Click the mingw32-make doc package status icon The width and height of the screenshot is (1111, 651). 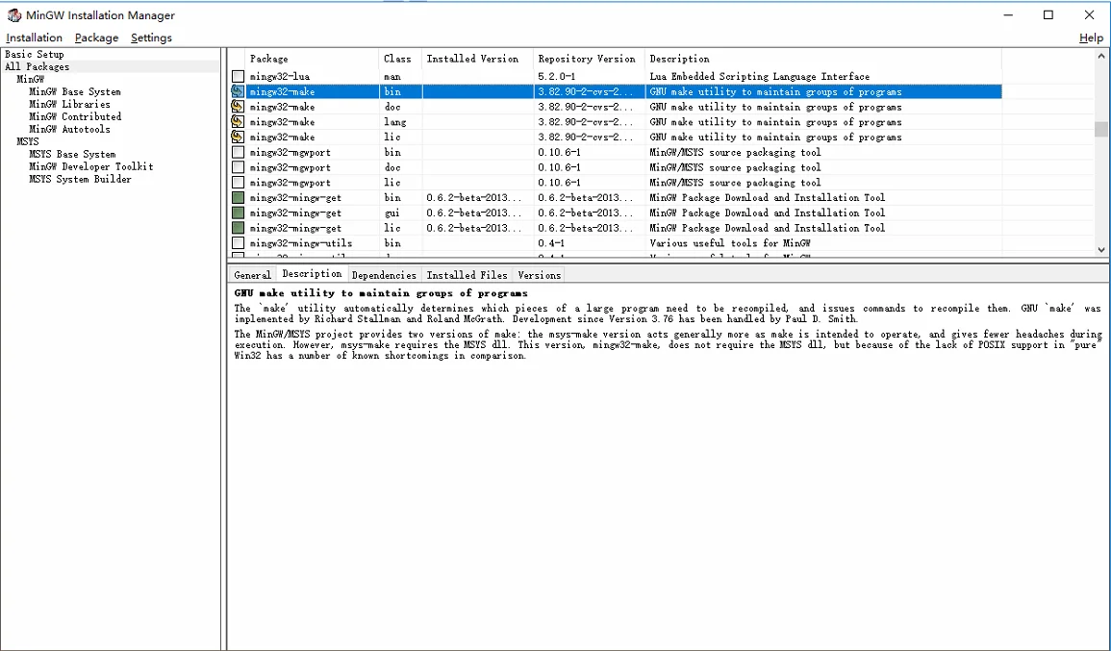pyautogui.click(x=238, y=107)
